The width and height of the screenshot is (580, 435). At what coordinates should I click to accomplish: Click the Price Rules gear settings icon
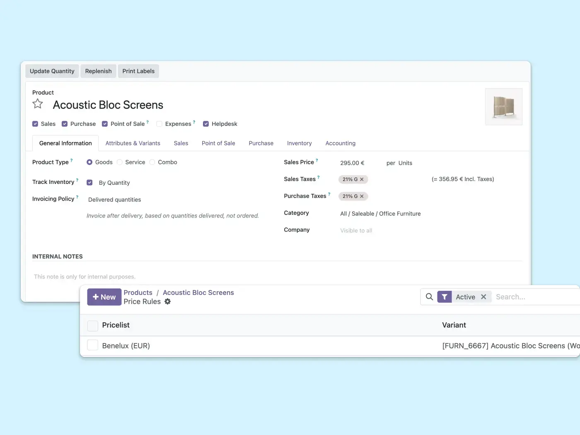coord(167,302)
